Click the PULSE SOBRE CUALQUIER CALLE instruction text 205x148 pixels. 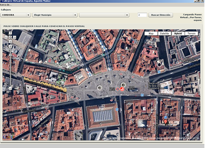click(44, 26)
